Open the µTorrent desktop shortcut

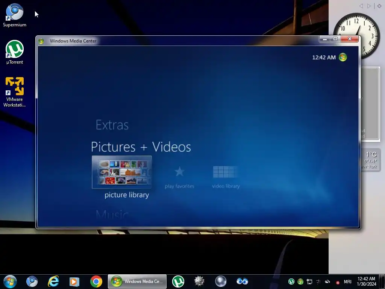15,52
